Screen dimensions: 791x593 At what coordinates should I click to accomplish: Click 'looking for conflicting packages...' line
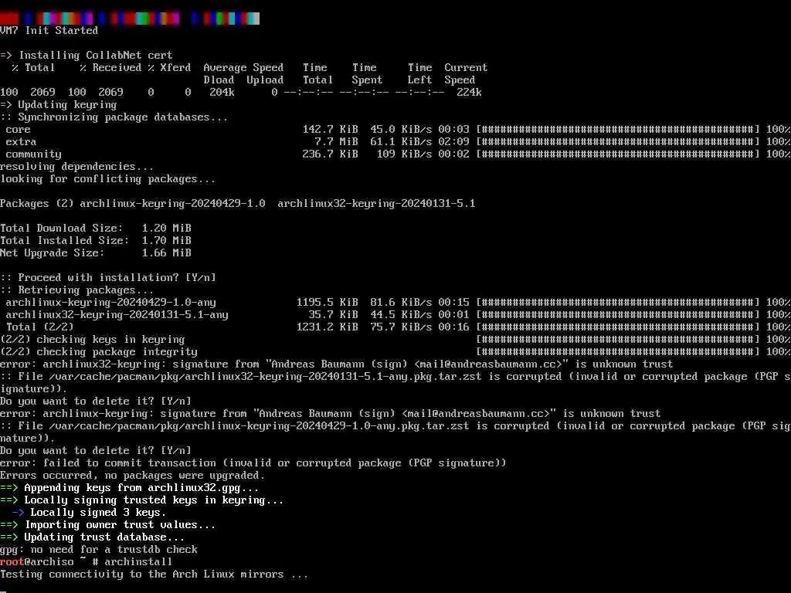click(x=107, y=179)
